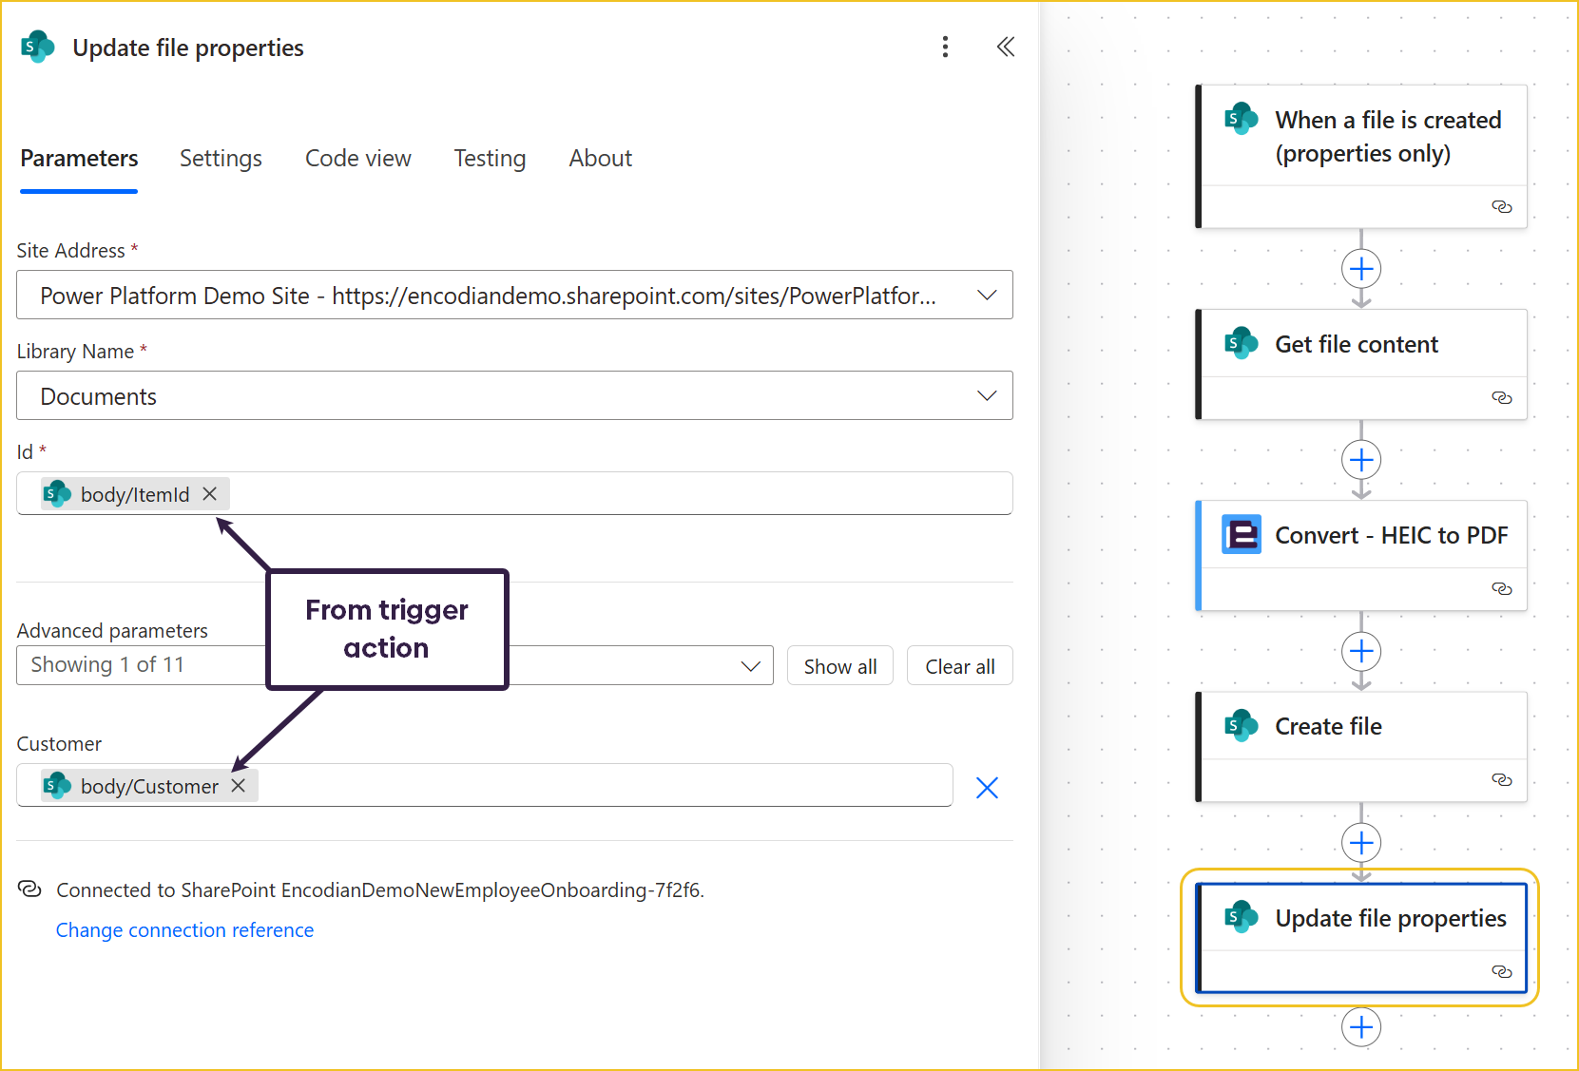
Task: Click connection link icon on Create file card
Action: pos(1501,780)
